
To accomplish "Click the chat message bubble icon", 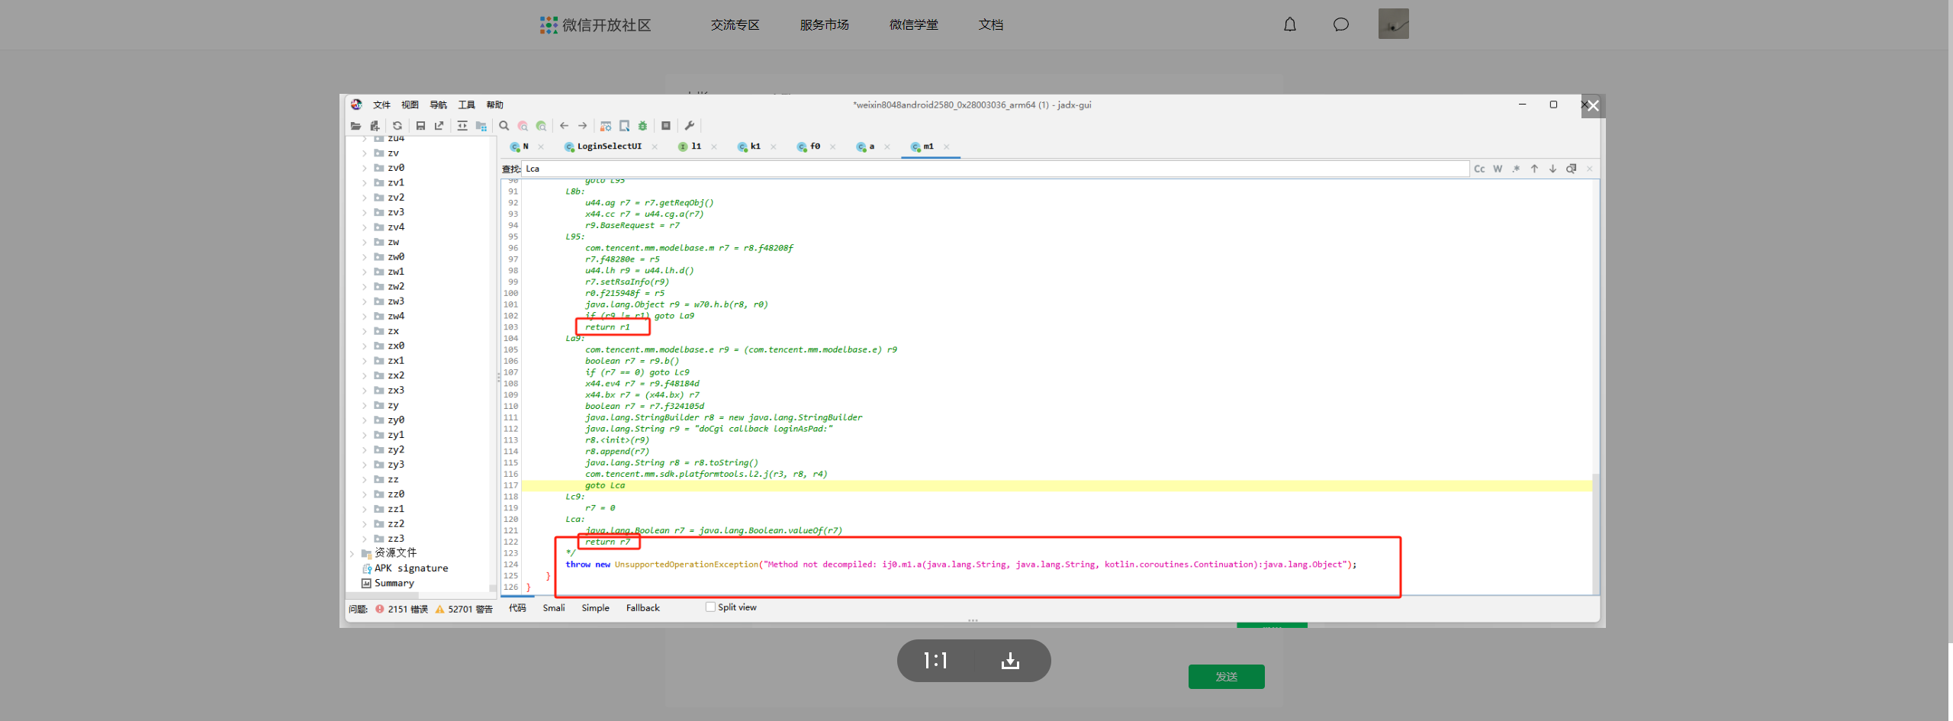I will pyautogui.click(x=1341, y=24).
